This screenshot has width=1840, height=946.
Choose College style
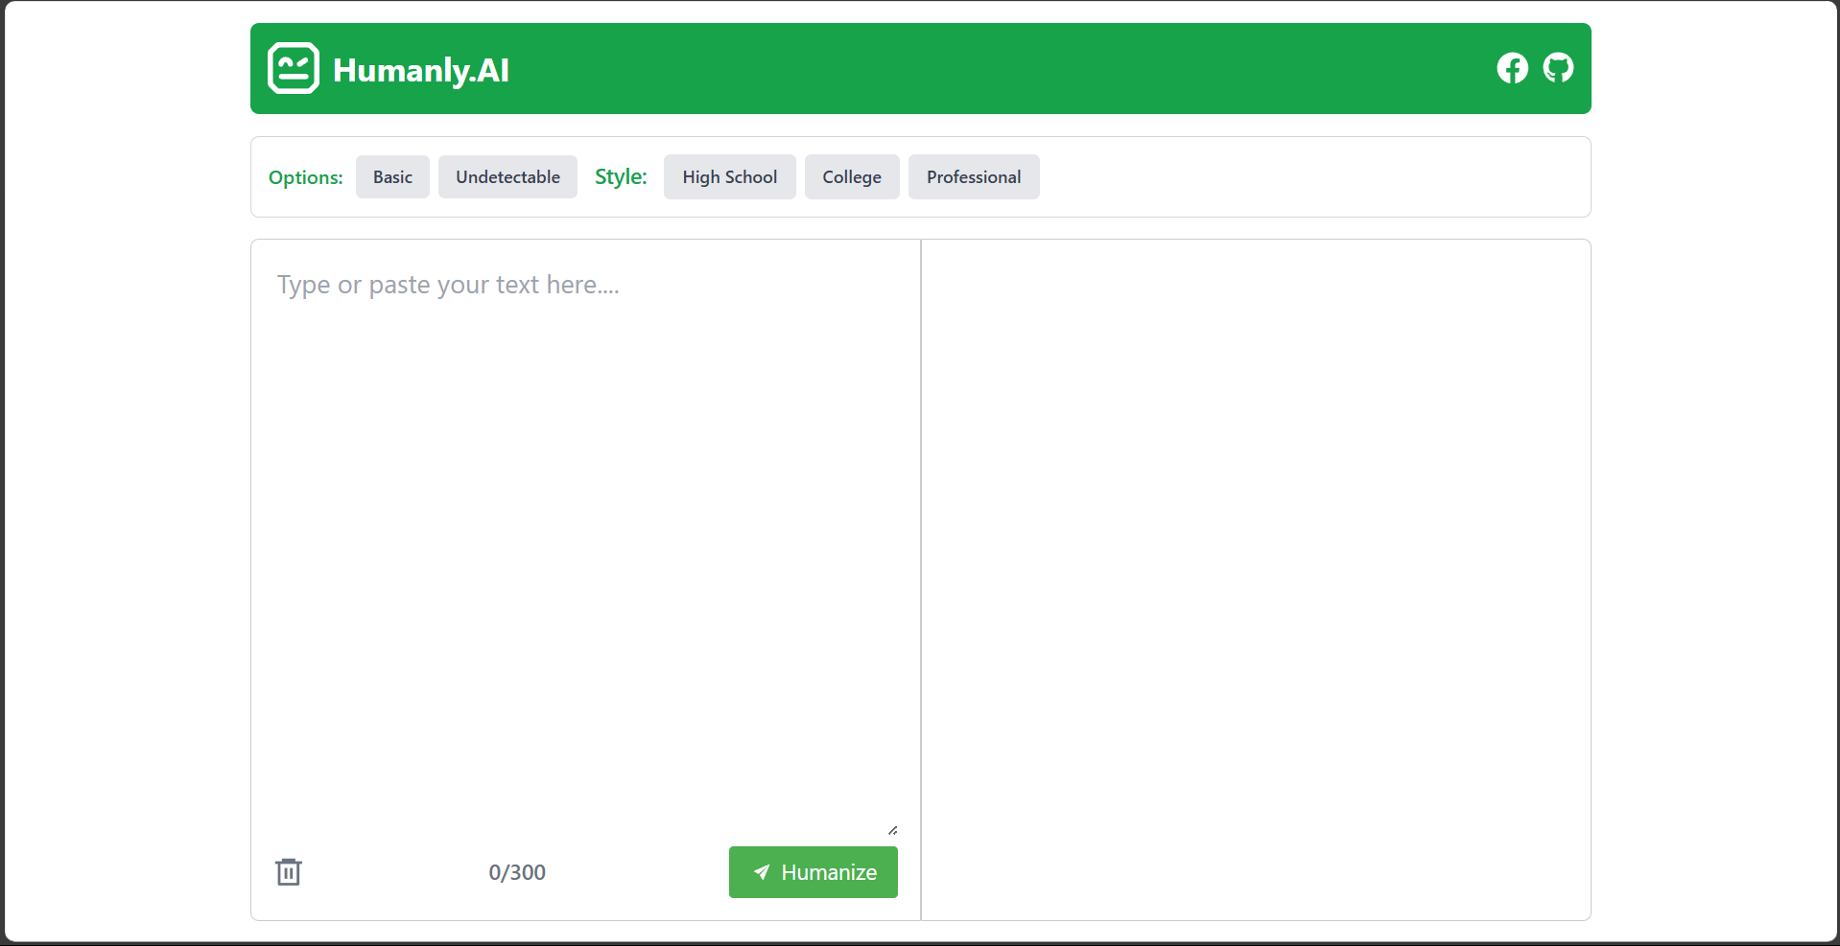[x=852, y=177]
